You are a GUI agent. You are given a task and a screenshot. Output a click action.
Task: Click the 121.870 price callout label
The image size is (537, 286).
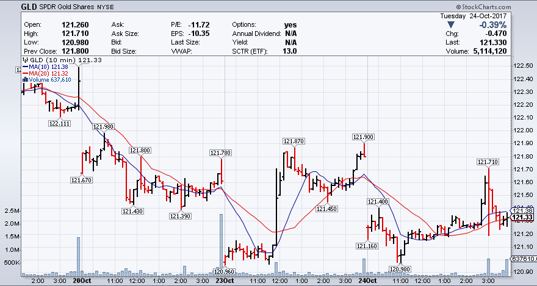294,141
